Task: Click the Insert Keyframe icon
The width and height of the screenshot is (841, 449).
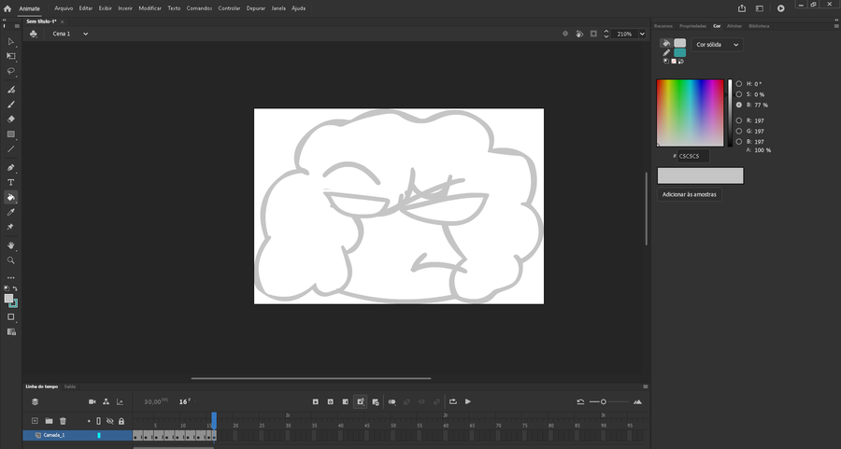Action: pyautogui.click(x=316, y=401)
